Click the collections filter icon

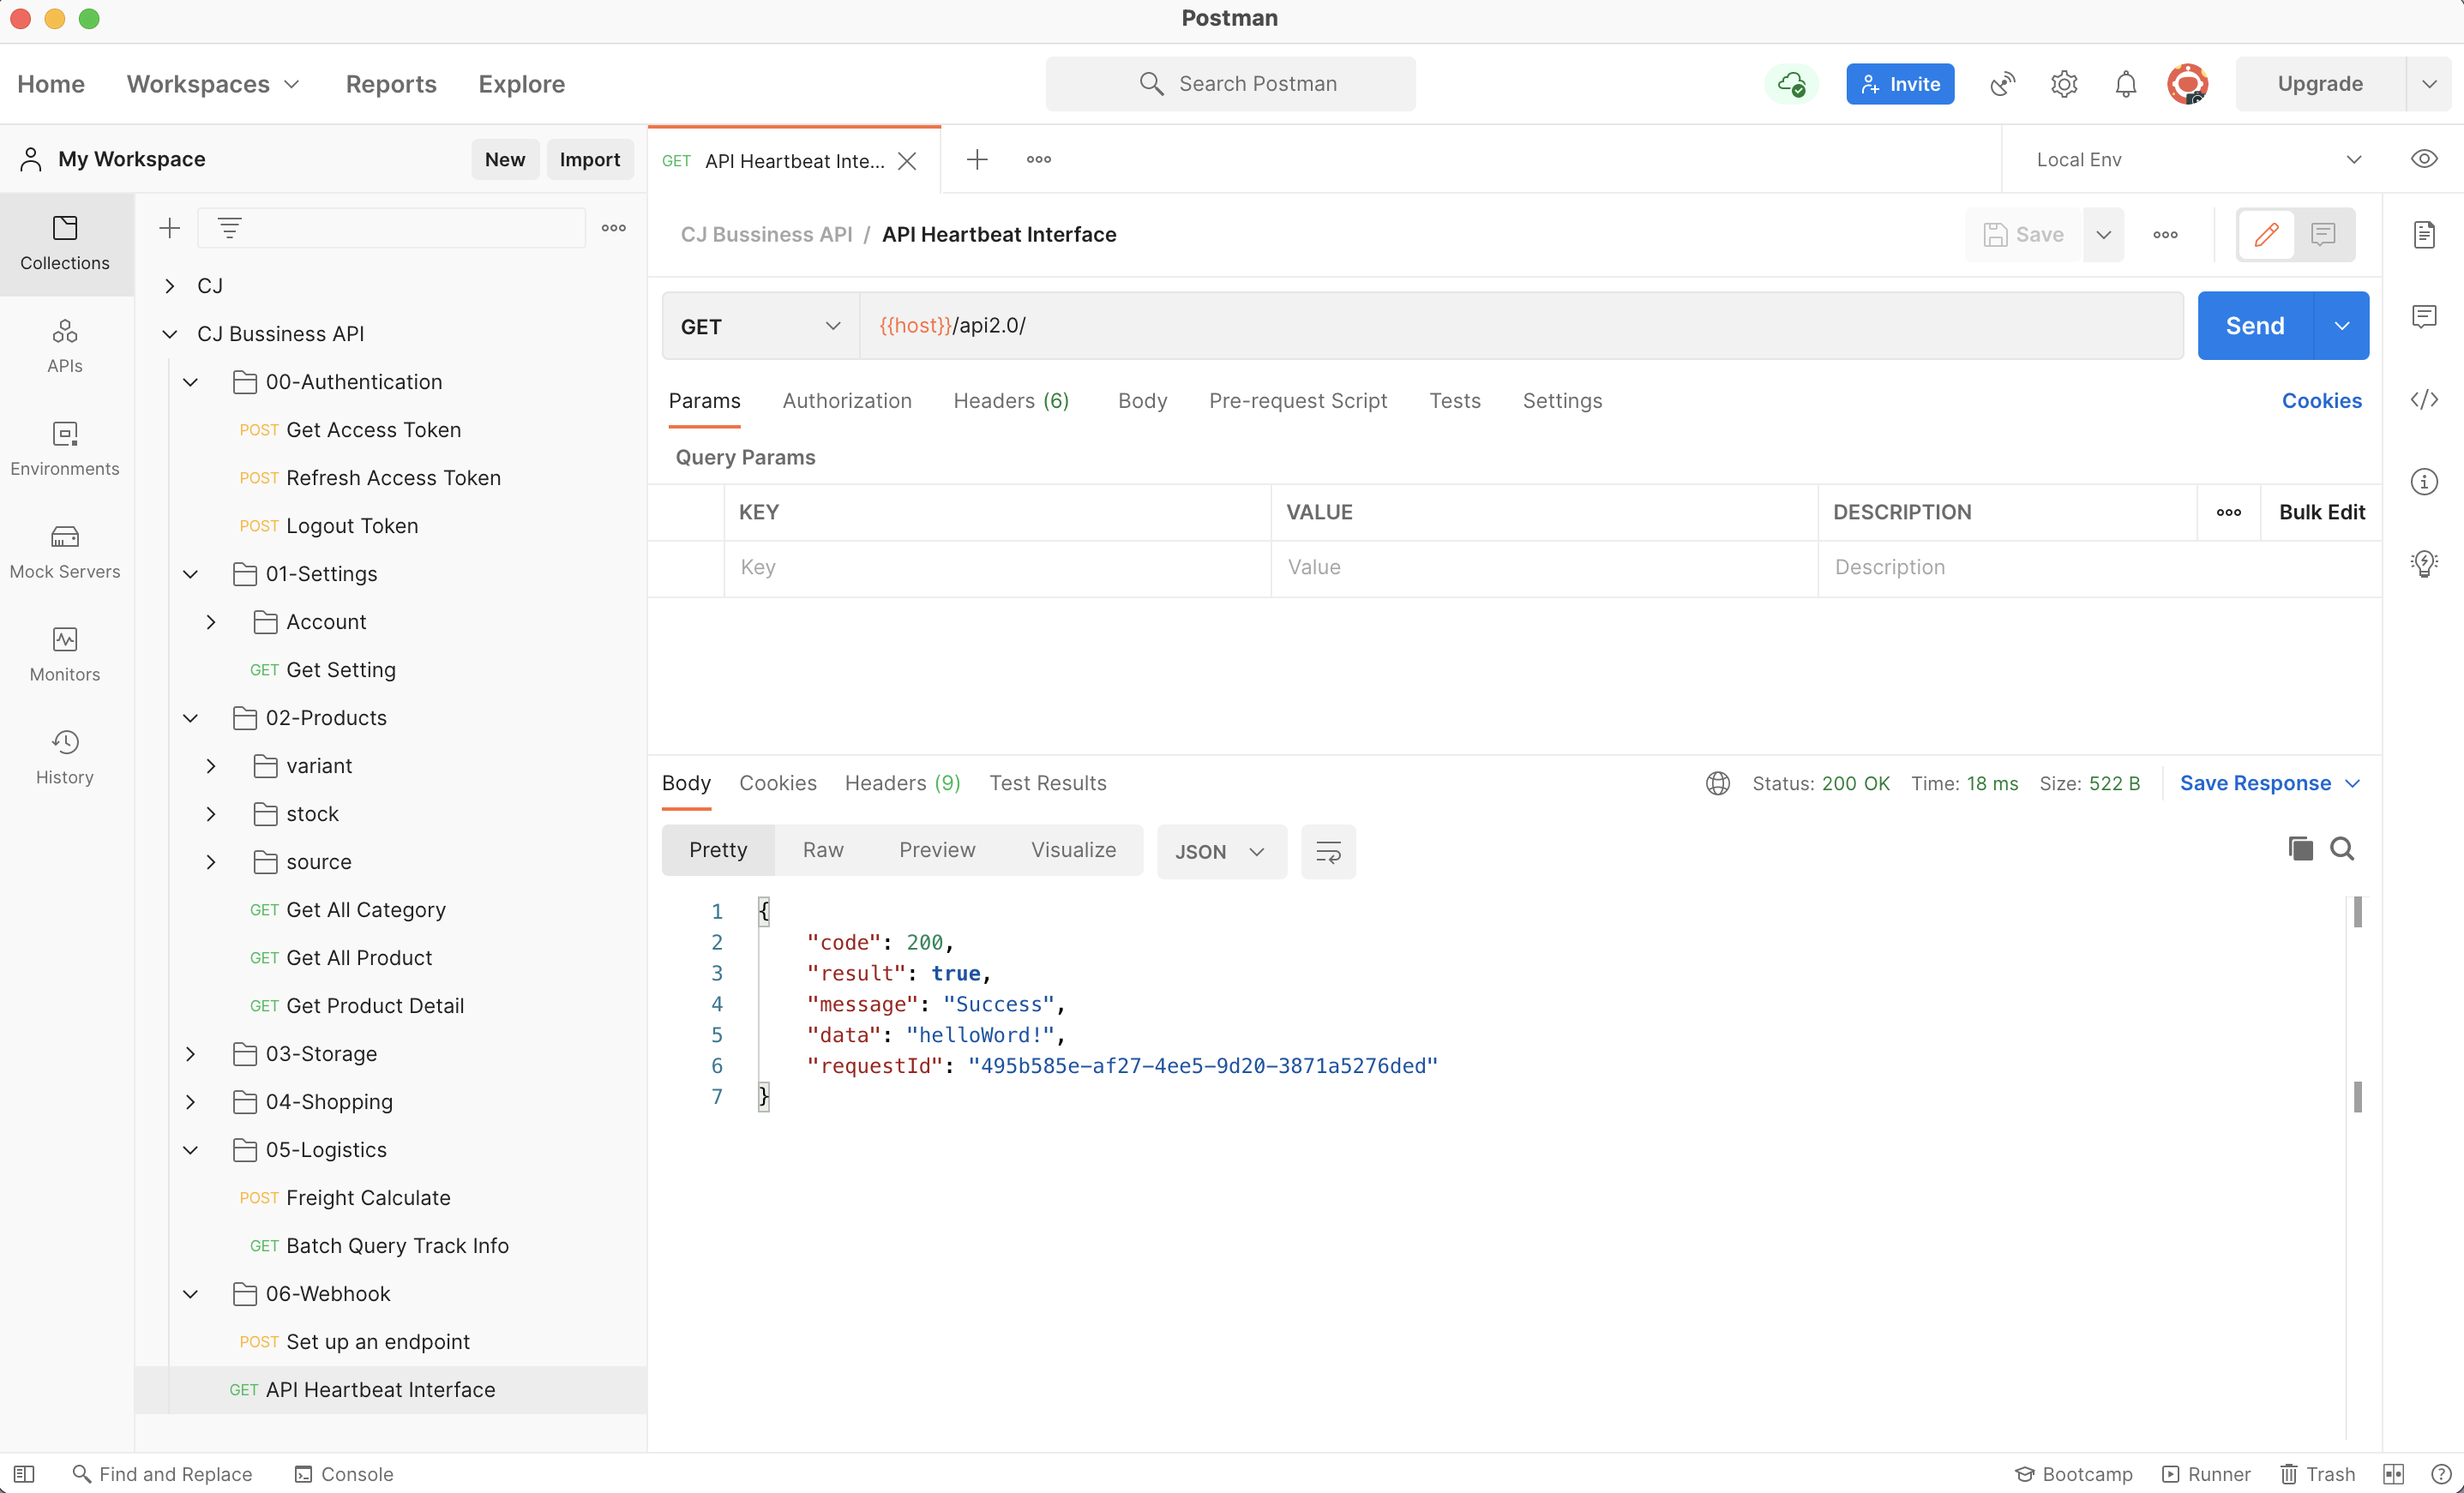tap(230, 228)
